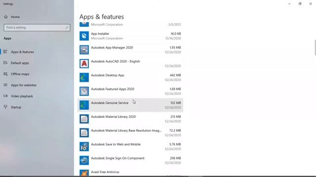Select Autodesk Material Library 2020 name

[x=113, y=117]
